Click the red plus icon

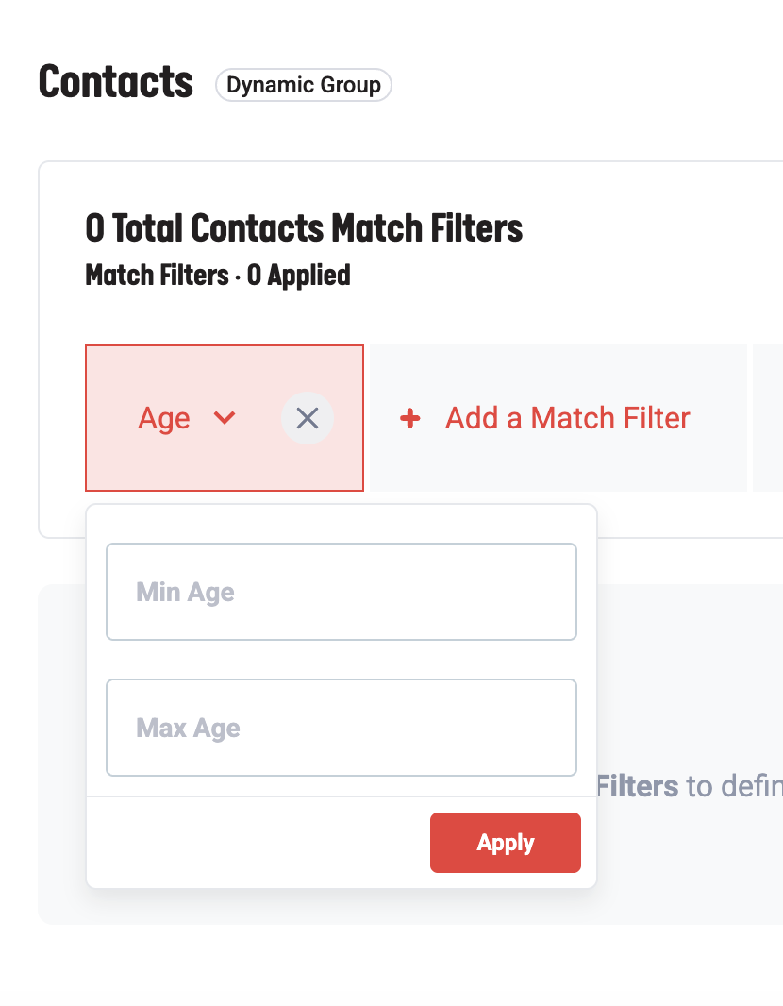coord(409,418)
